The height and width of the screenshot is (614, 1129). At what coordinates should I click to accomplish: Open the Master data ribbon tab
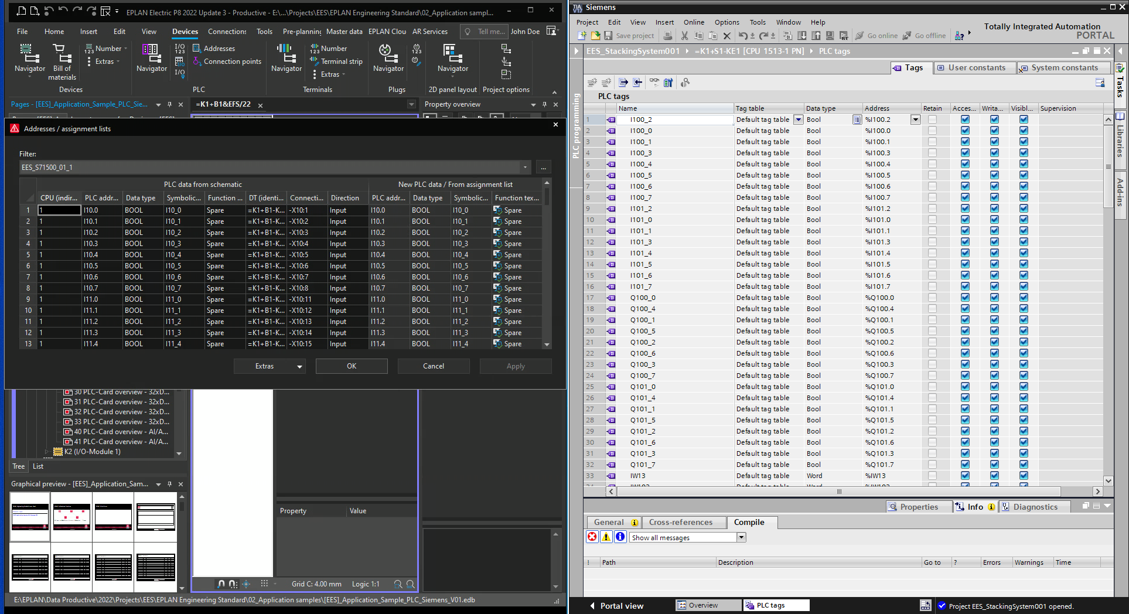344,32
